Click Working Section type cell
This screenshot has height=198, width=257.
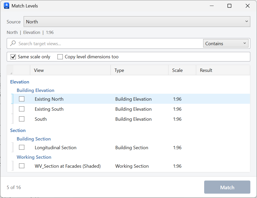click(132, 166)
